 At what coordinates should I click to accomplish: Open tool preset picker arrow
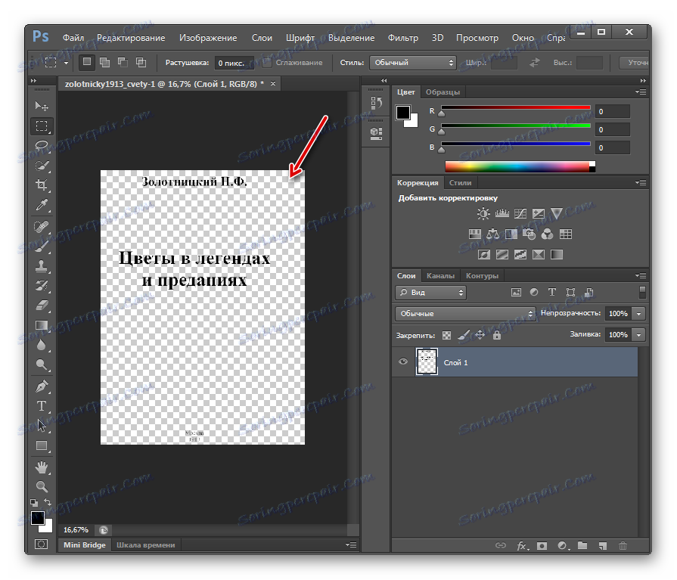66,63
